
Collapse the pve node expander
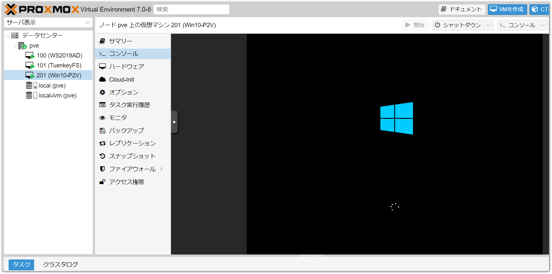(x=15, y=46)
